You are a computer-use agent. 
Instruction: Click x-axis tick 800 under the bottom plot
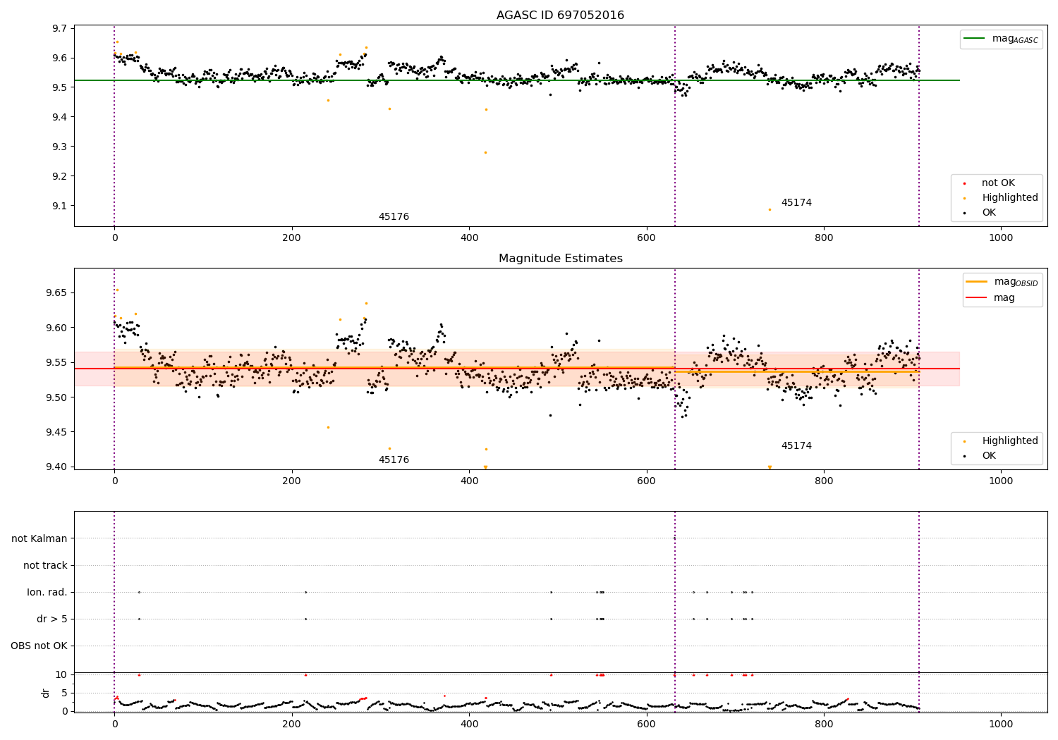coord(824,724)
